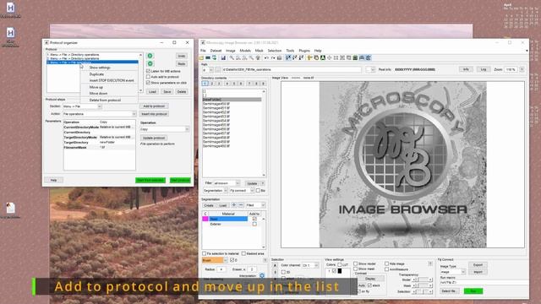
Task: Click green Start protocol button
Action: click(x=180, y=180)
